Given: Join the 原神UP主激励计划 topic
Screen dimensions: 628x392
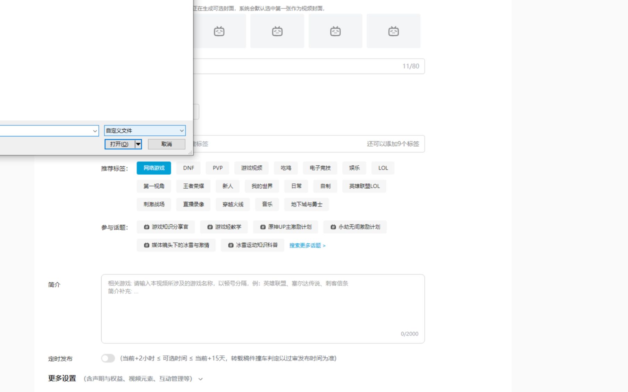Looking at the screenshot, I should click(286, 227).
